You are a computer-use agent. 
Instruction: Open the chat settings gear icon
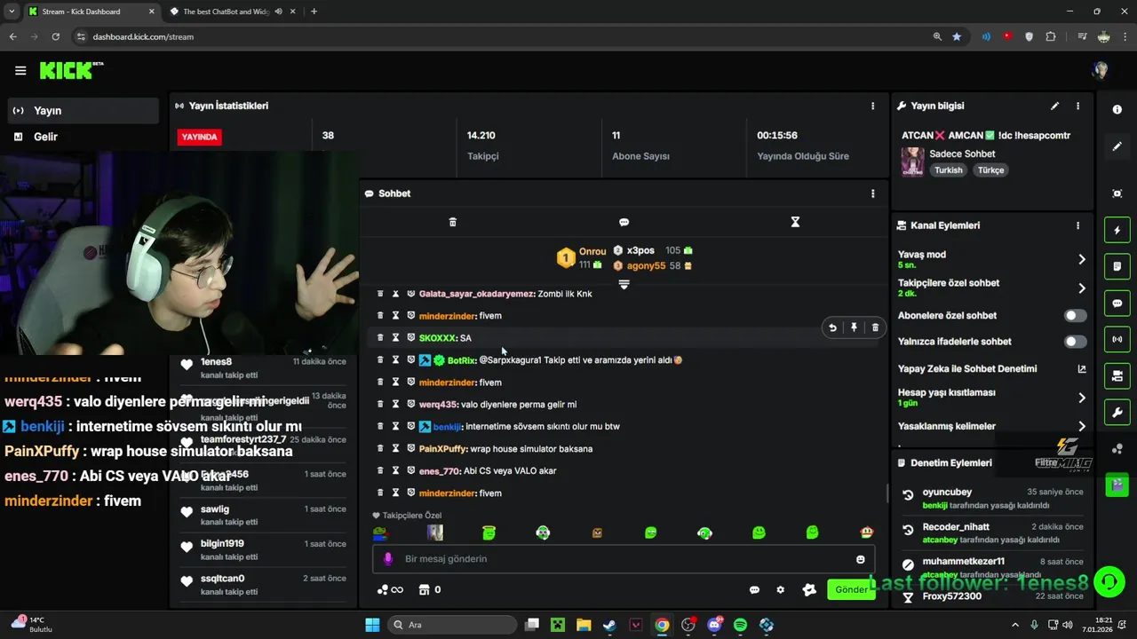780,590
